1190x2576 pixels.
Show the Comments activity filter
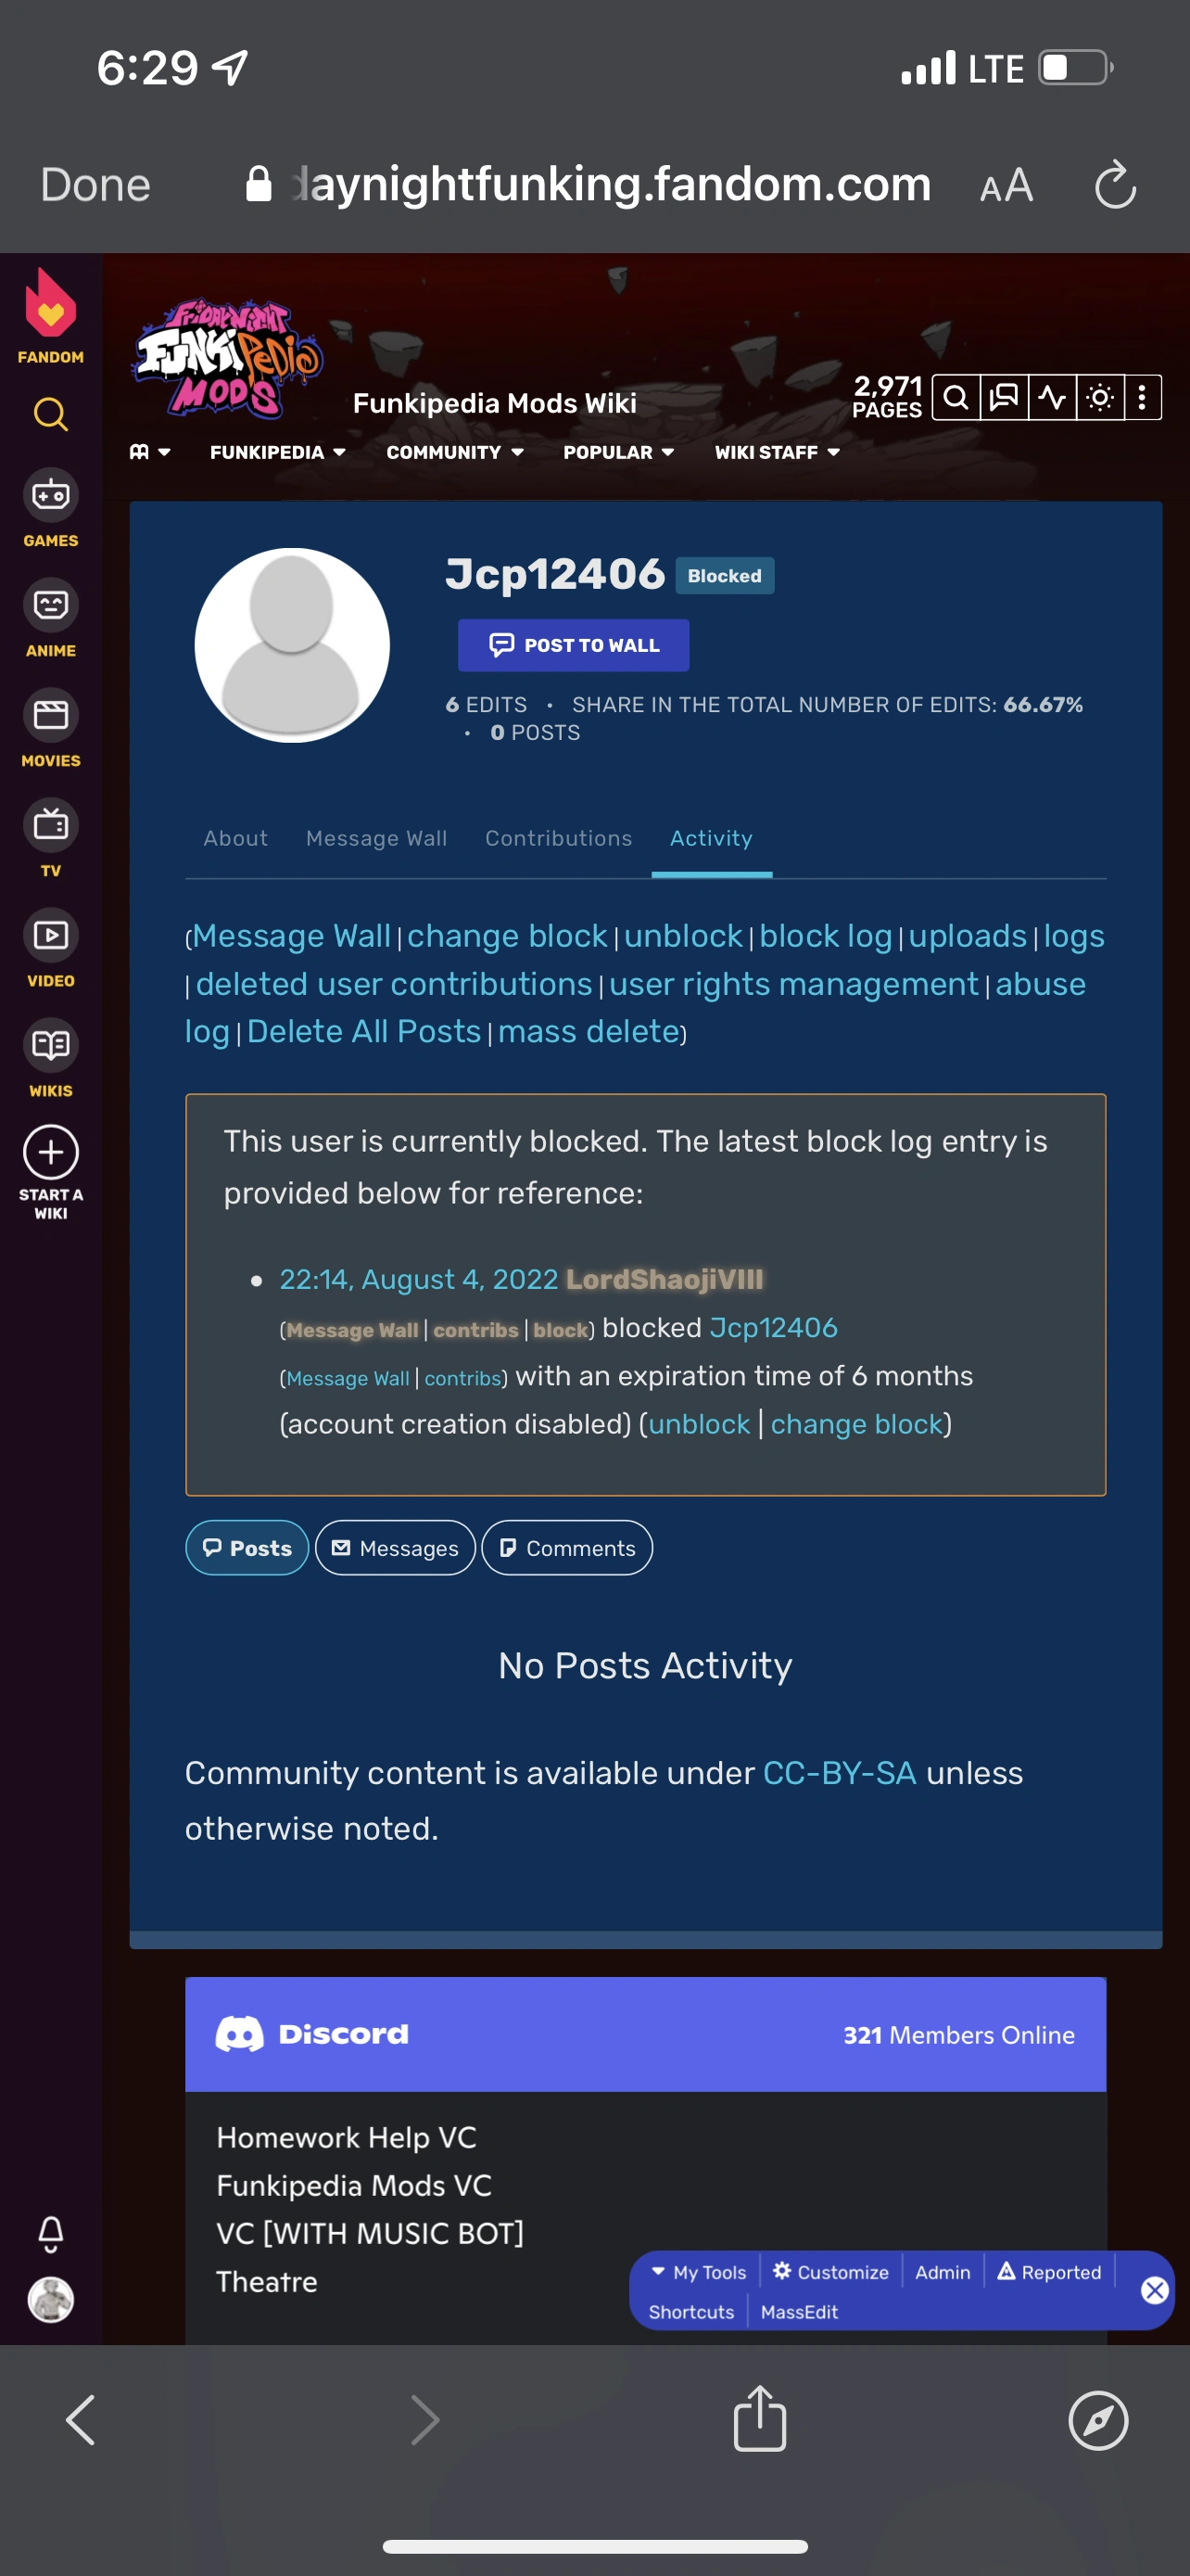566,1548
